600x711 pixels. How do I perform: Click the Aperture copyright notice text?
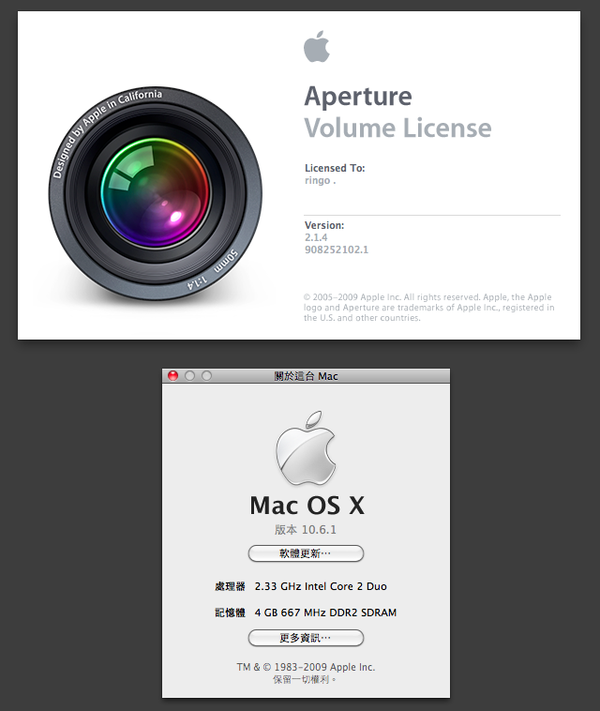428,308
